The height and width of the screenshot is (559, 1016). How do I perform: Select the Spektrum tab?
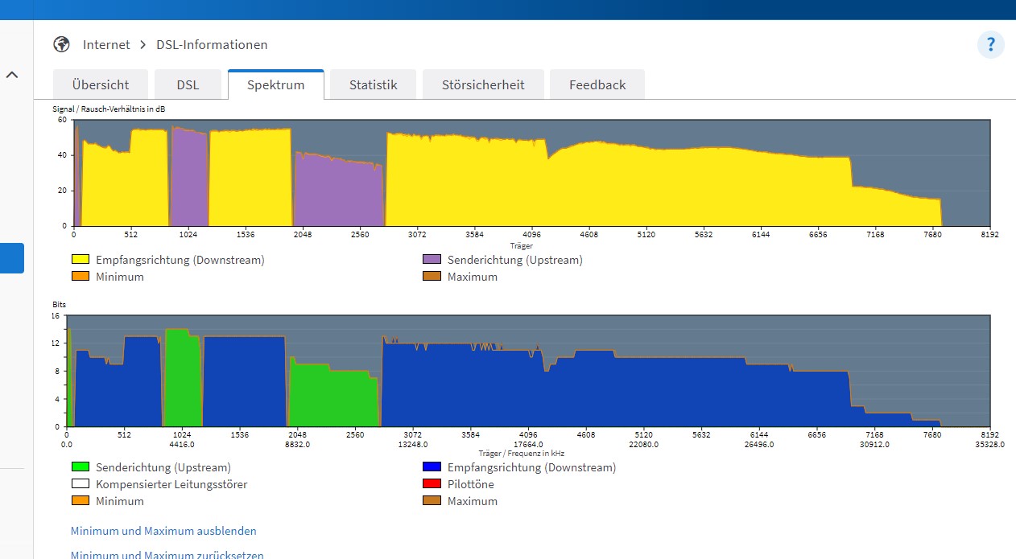[x=276, y=84]
